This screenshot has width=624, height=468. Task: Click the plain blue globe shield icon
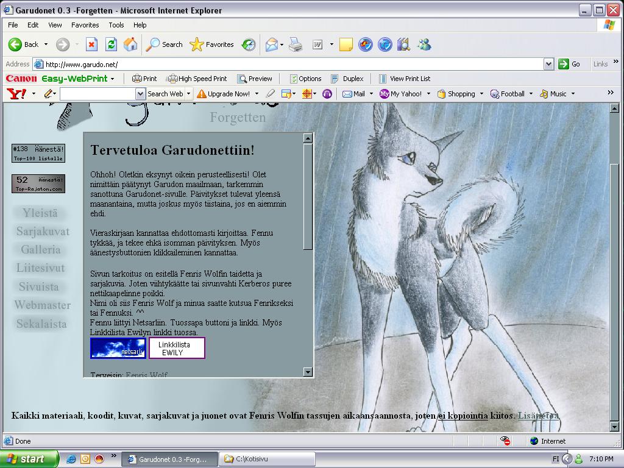pos(385,44)
